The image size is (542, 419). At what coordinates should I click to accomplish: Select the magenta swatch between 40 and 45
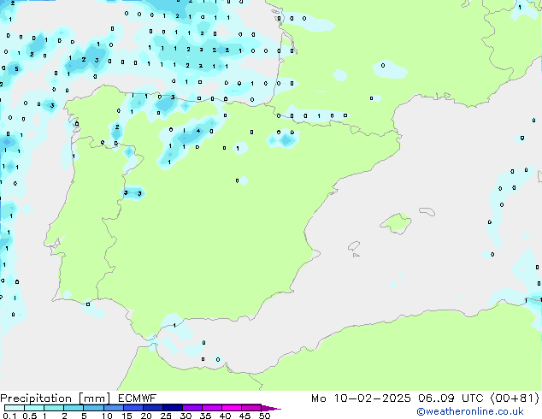232,408
